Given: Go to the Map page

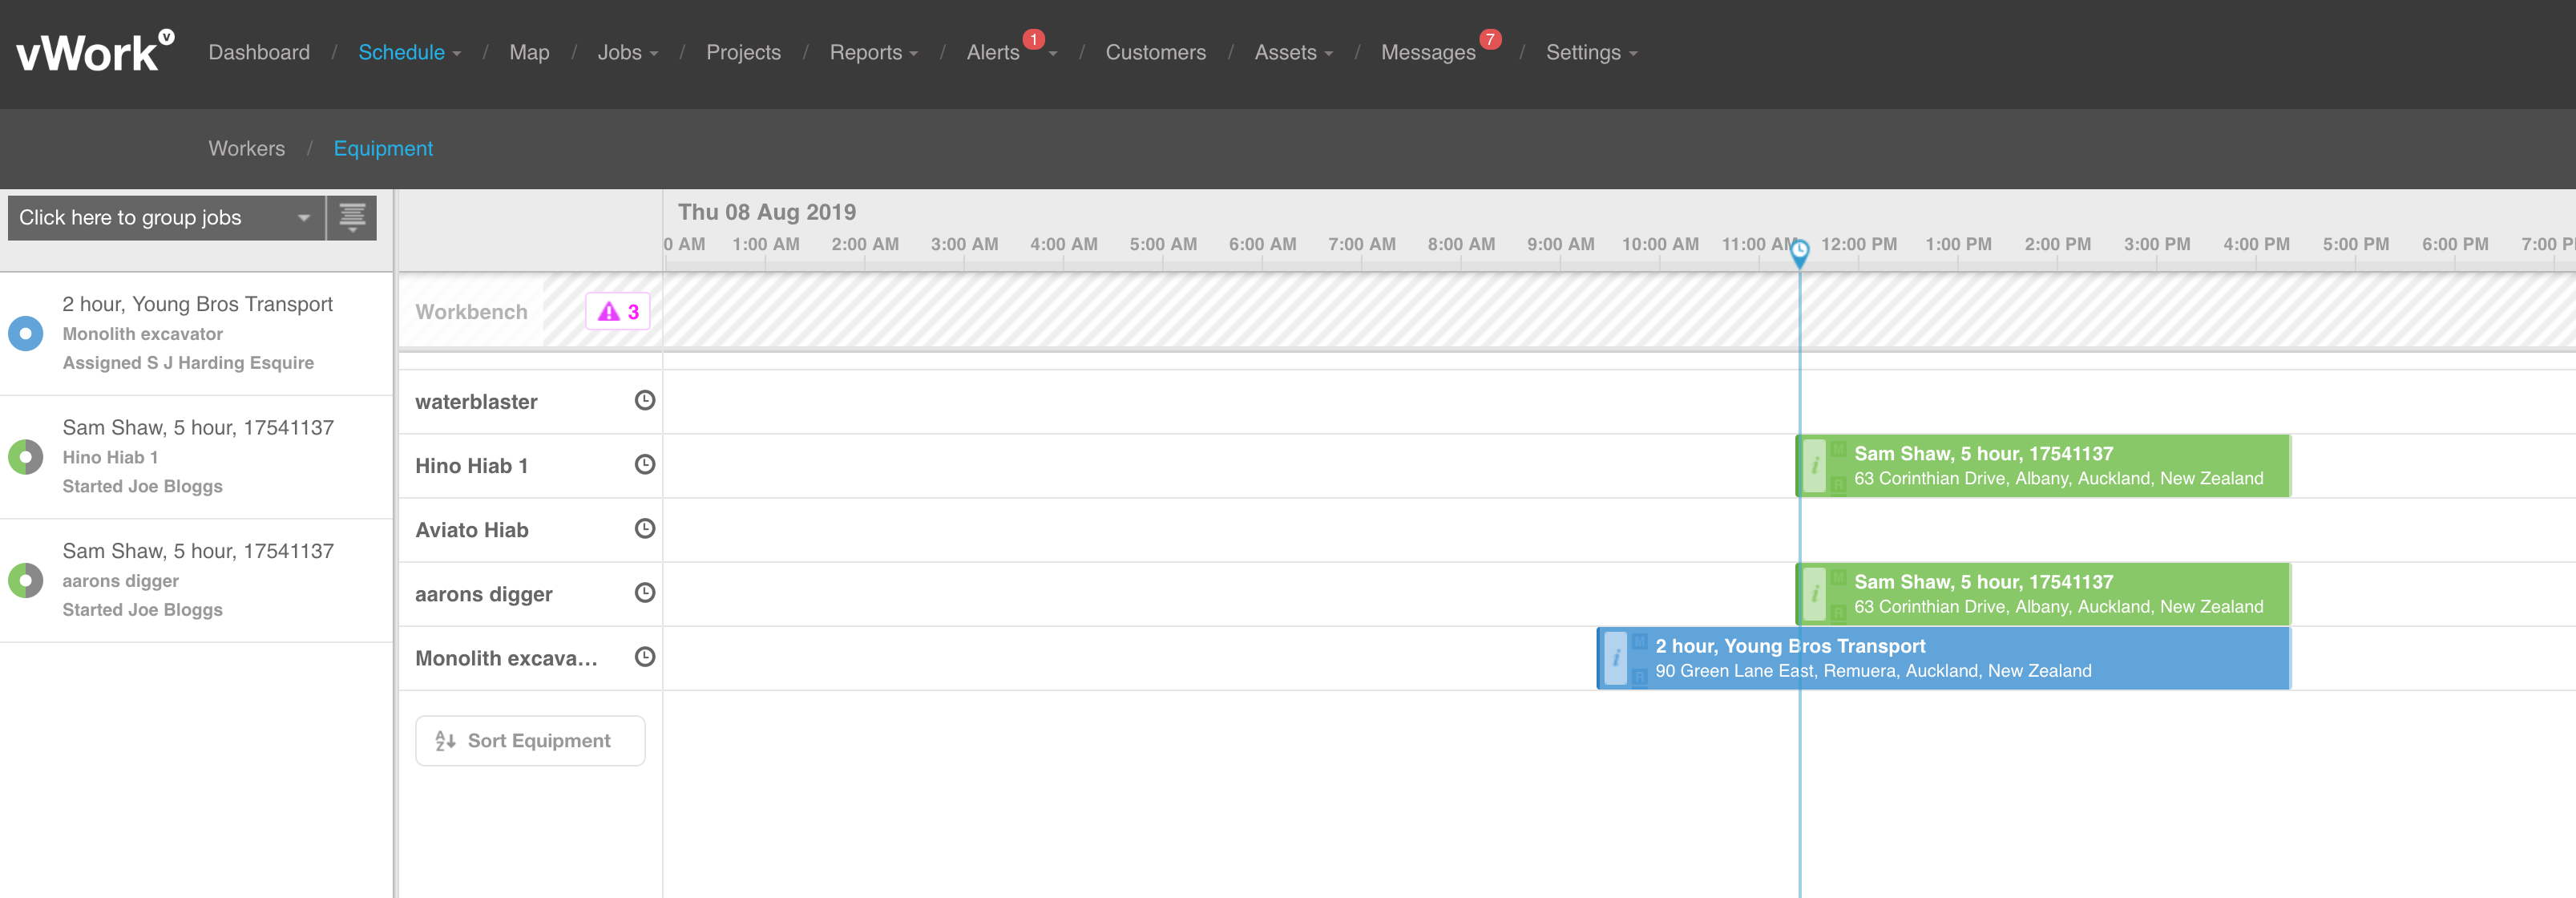Looking at the screenshot, I should pos(529,52).
